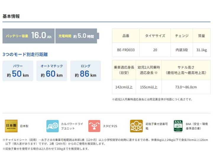The width and height of the screenshot is (213, 161).
Task: Click the BAA(安全・環境基準適合車) label
Action: pyautogui.click(x=197, y=126)
